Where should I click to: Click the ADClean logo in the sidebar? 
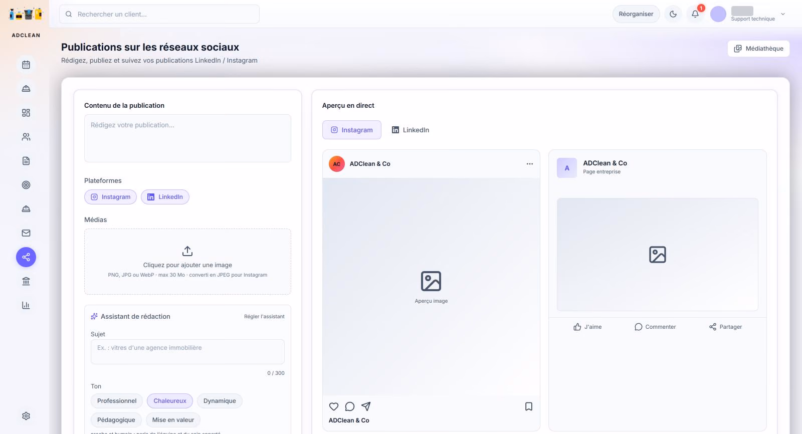26,14
